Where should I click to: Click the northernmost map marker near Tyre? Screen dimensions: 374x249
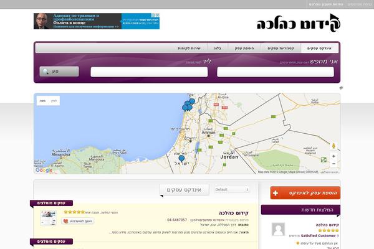192,101
